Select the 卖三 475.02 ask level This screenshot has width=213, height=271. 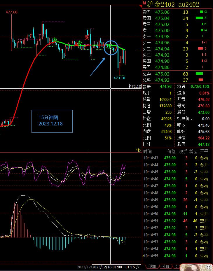pos(177,25)
